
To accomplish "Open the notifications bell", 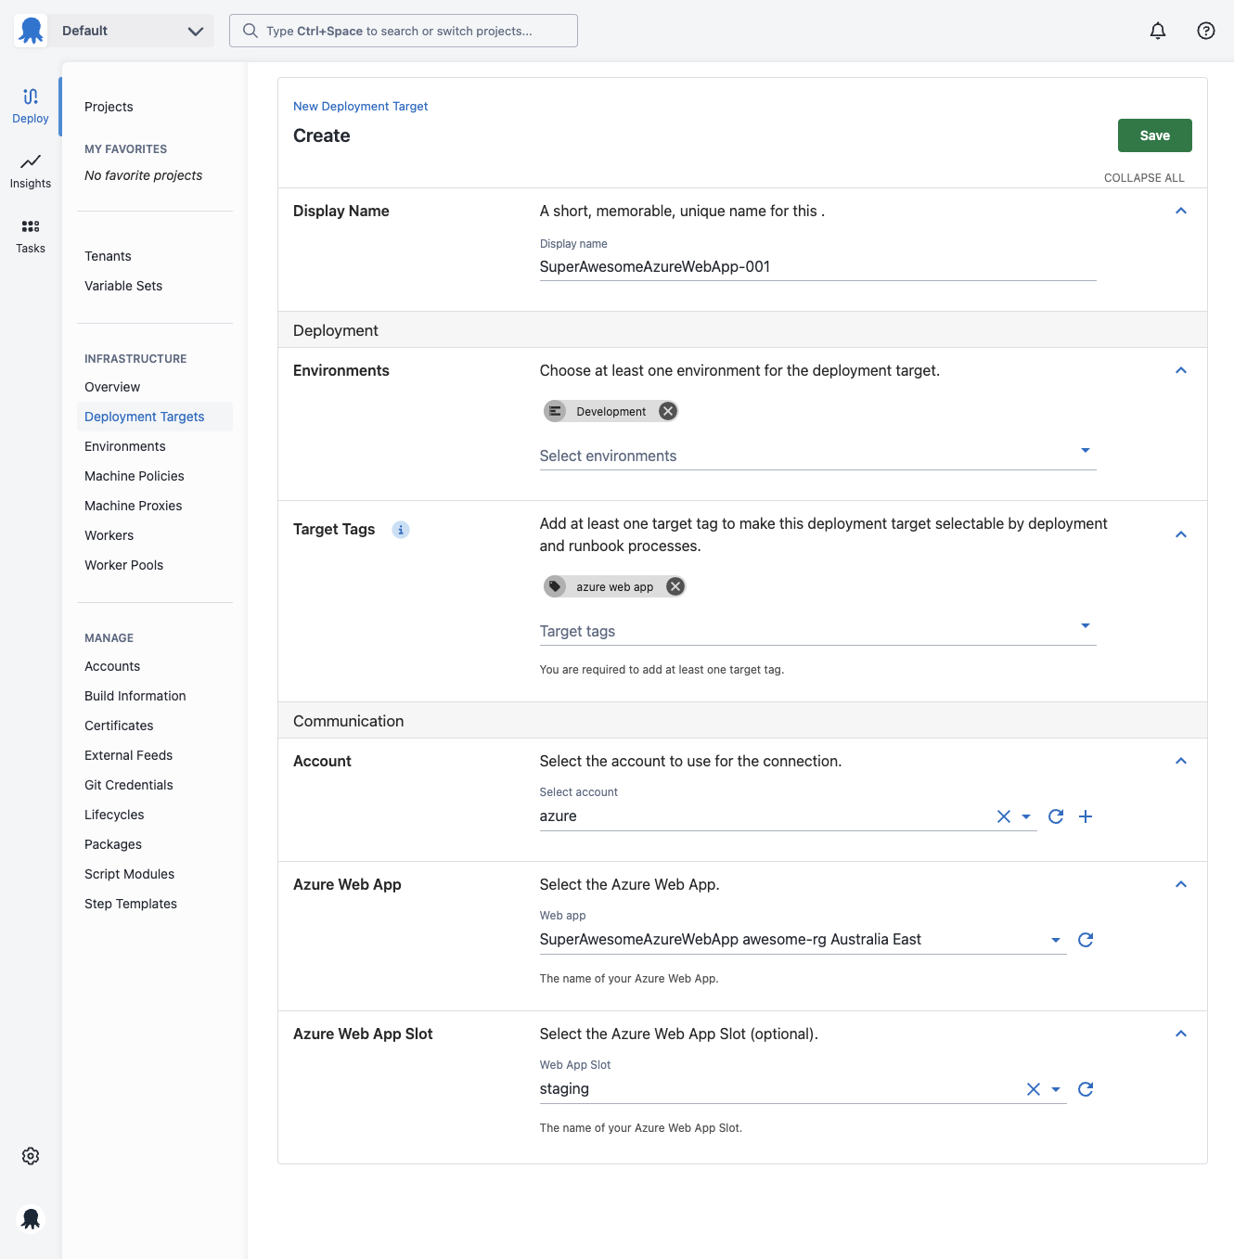I will click(1158, 31).
